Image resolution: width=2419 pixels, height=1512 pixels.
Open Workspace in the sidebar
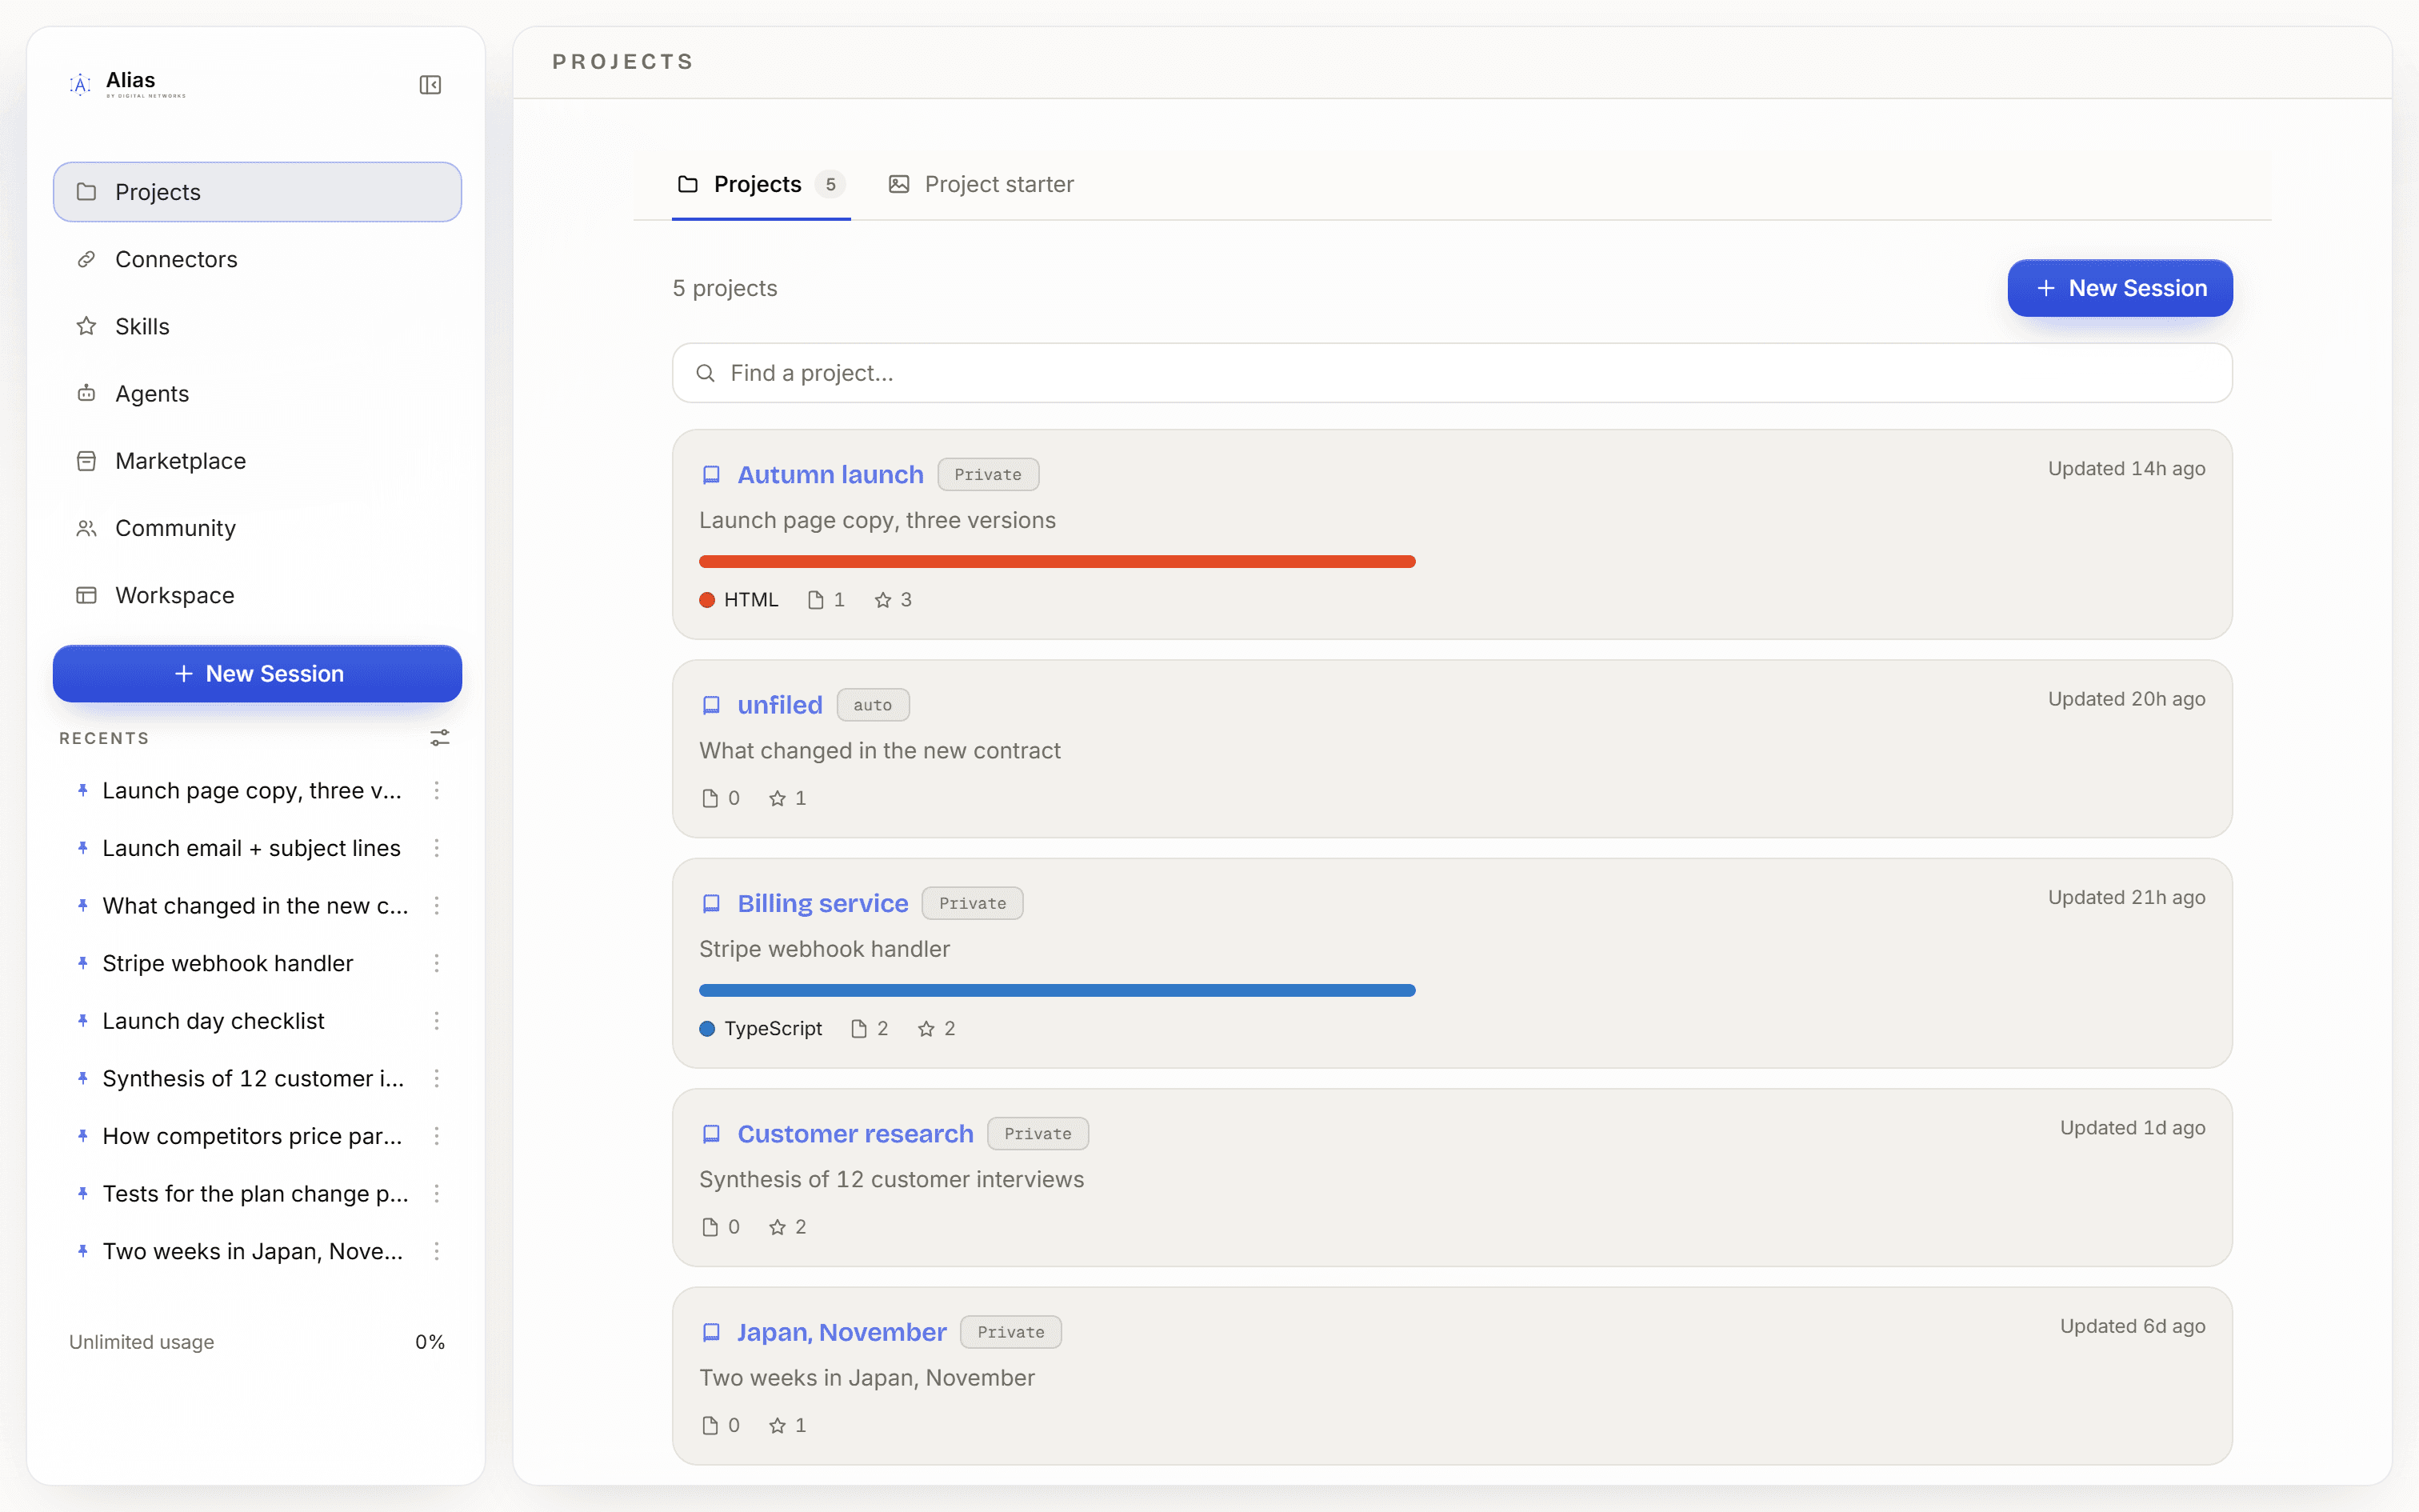257,595
